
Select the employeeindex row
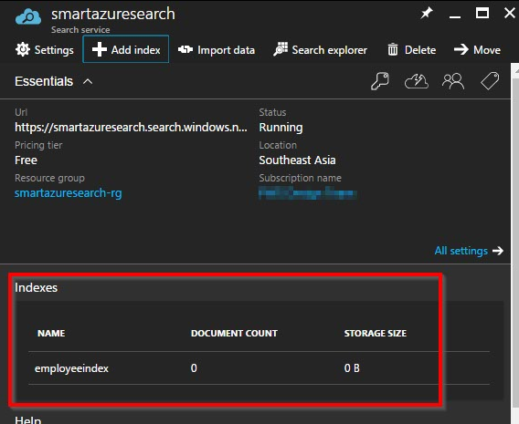point(259,367)
